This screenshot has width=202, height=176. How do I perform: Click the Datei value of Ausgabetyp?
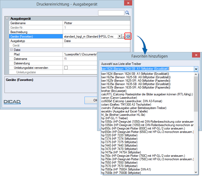(x=97, y=41)
